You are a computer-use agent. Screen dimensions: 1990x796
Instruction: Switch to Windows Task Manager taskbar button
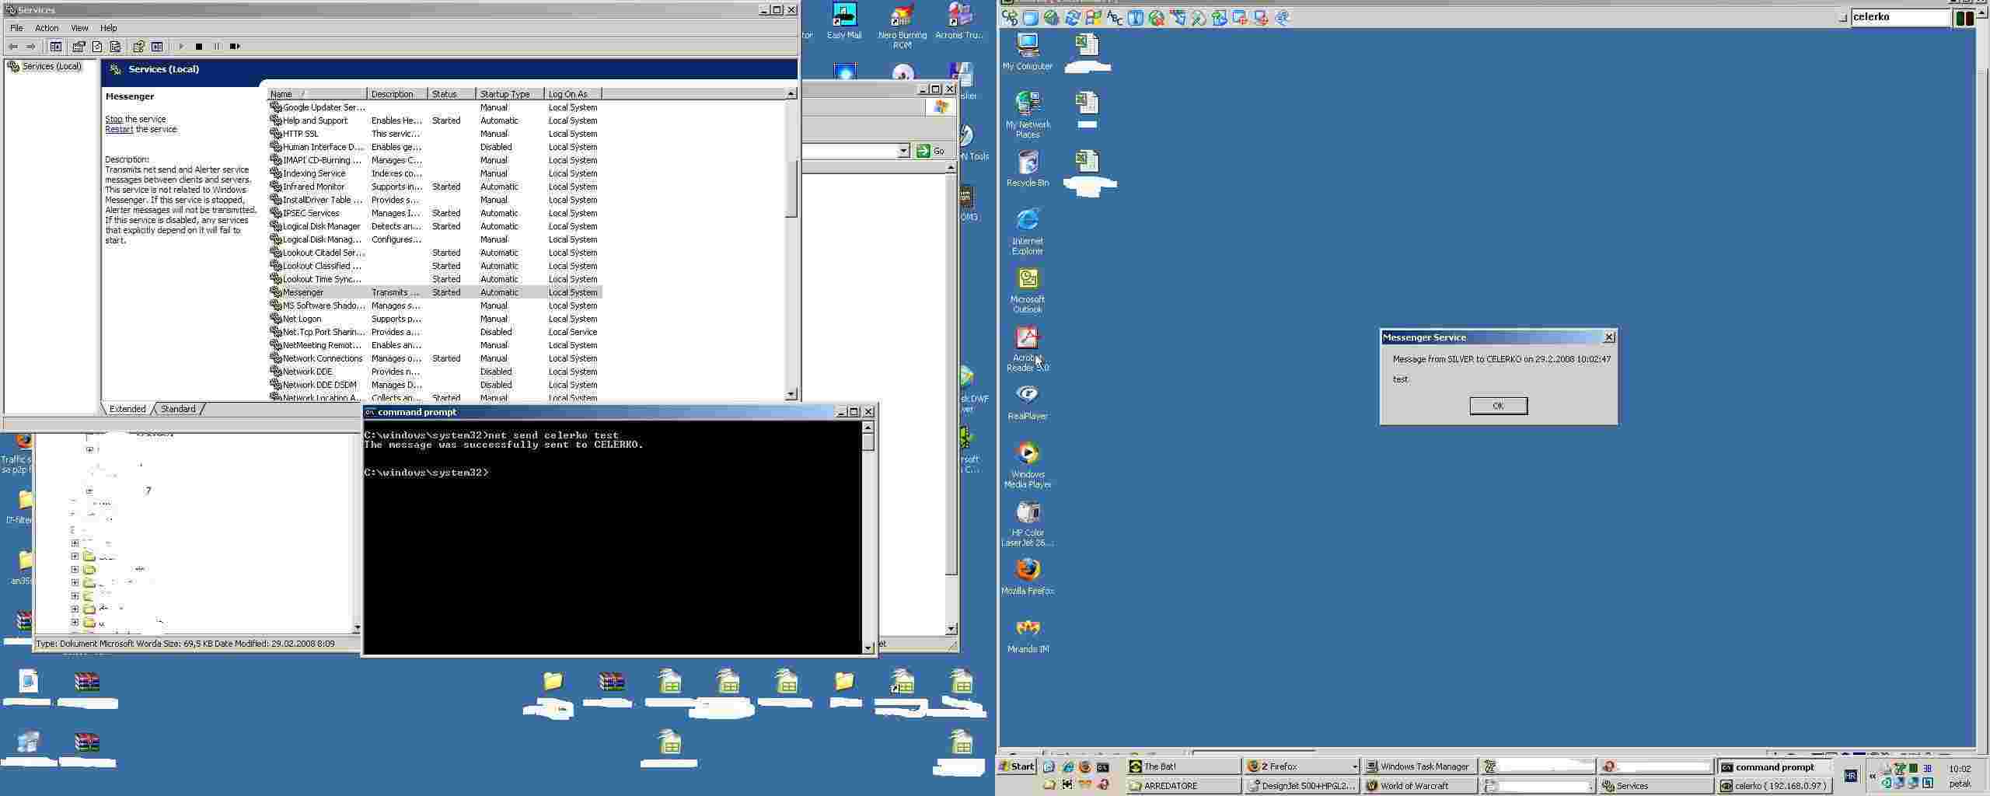pyautogui.click(x=1421, y=766)
